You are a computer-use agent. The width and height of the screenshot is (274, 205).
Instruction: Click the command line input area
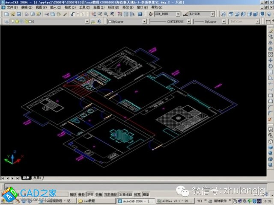point(128,186)
